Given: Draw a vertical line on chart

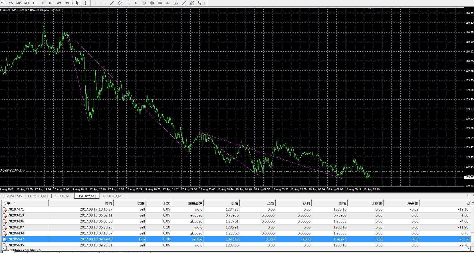Looking at the screenshot, I should pyautogui.click(x=96, y=3).
